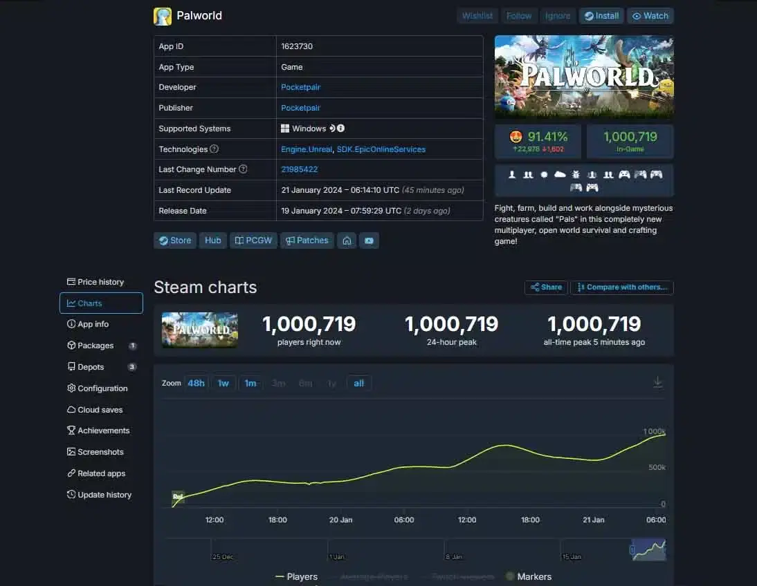Click the all-time peak 5 minutes ago label

click(x=594, y=342)
